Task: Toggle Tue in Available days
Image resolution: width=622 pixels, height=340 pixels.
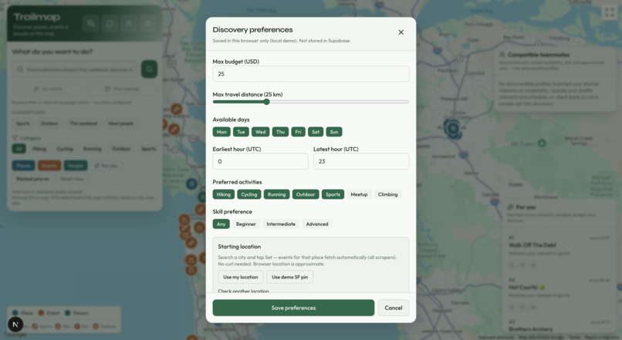Action: pos(241,132)
